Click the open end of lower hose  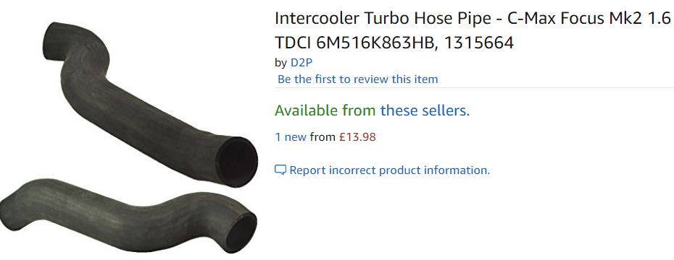242,231
